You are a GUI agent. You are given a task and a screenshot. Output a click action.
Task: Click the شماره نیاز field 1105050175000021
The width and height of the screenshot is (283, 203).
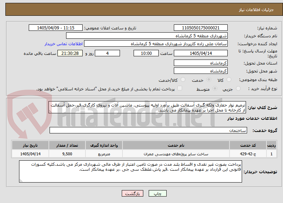(200, 28)
